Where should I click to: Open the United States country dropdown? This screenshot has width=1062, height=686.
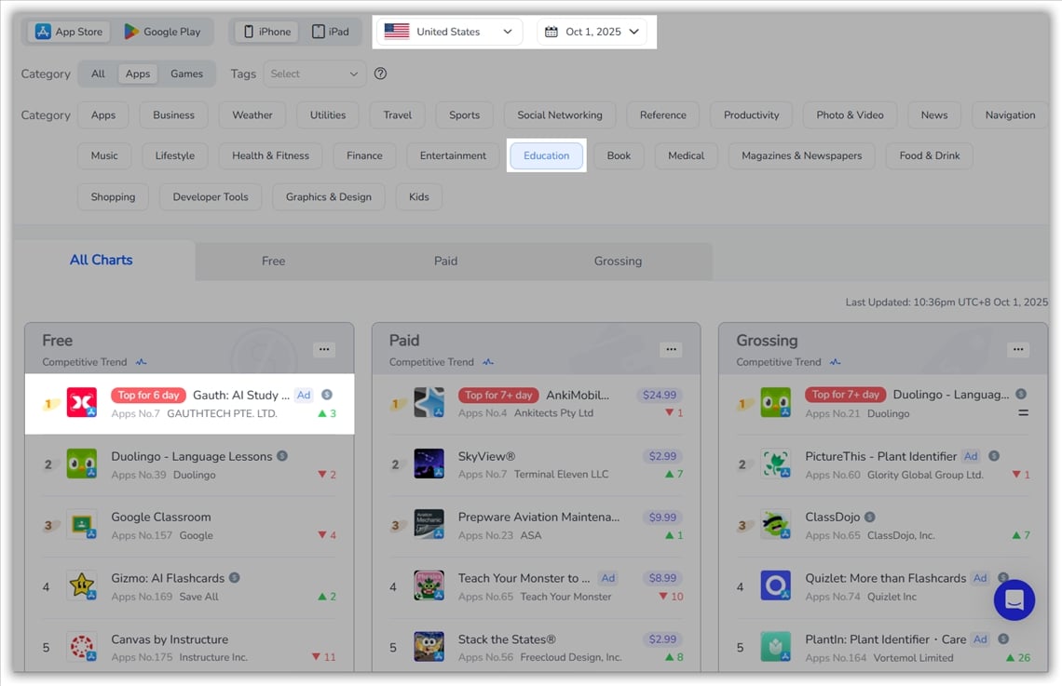448,32
